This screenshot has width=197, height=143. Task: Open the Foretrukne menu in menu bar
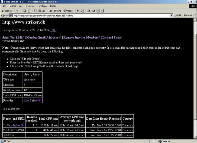(30, 6)
